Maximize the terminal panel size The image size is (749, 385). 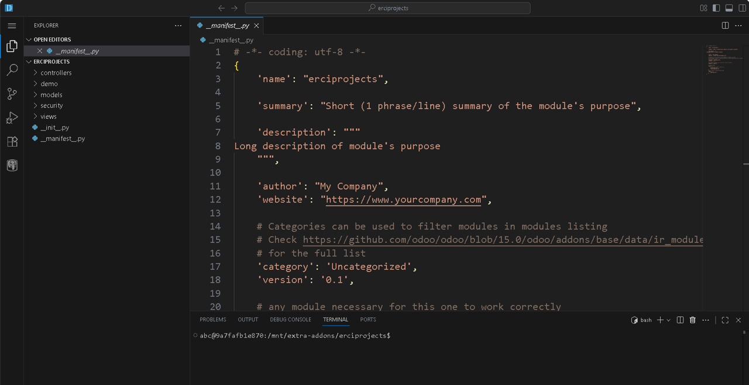pos(725,320)
